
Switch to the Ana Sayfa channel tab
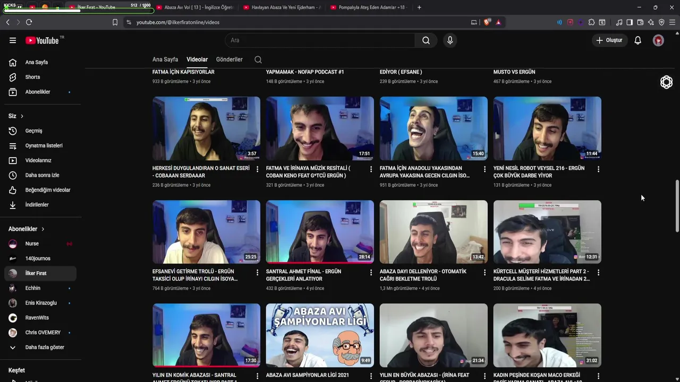[x=165, y=59]
